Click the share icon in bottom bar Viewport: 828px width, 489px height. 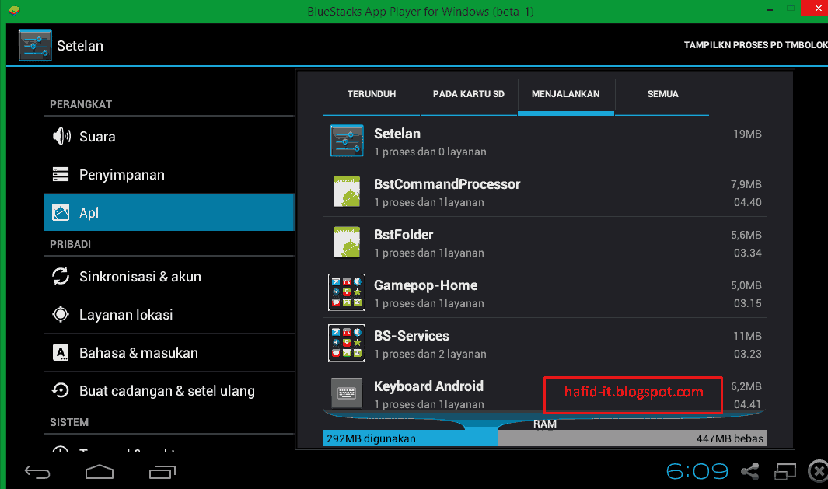point(749,471)
